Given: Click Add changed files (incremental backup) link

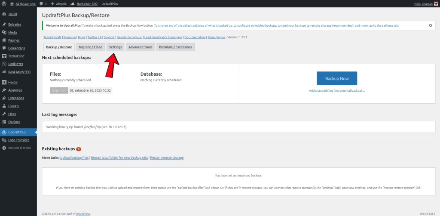Looking at the screenshot, I should 337,91.
